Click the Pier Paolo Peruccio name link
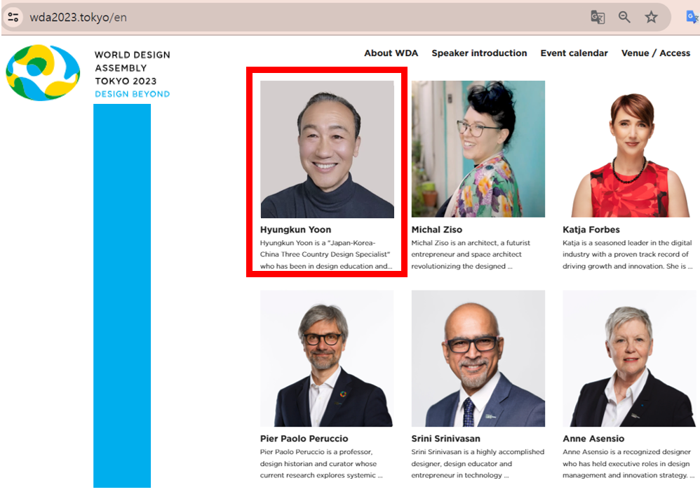Screen dimensions: 700x492 pos(304,439)
